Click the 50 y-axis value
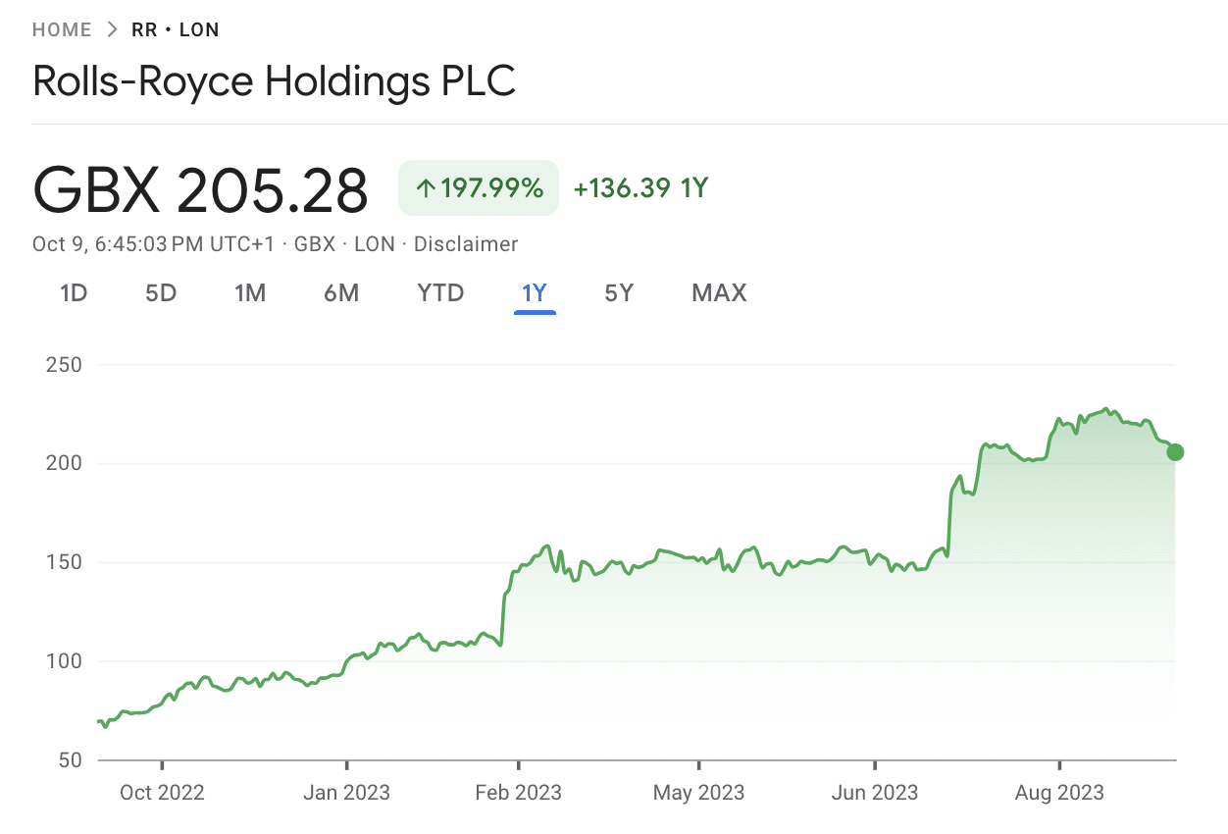 click(x=71, y=760)
